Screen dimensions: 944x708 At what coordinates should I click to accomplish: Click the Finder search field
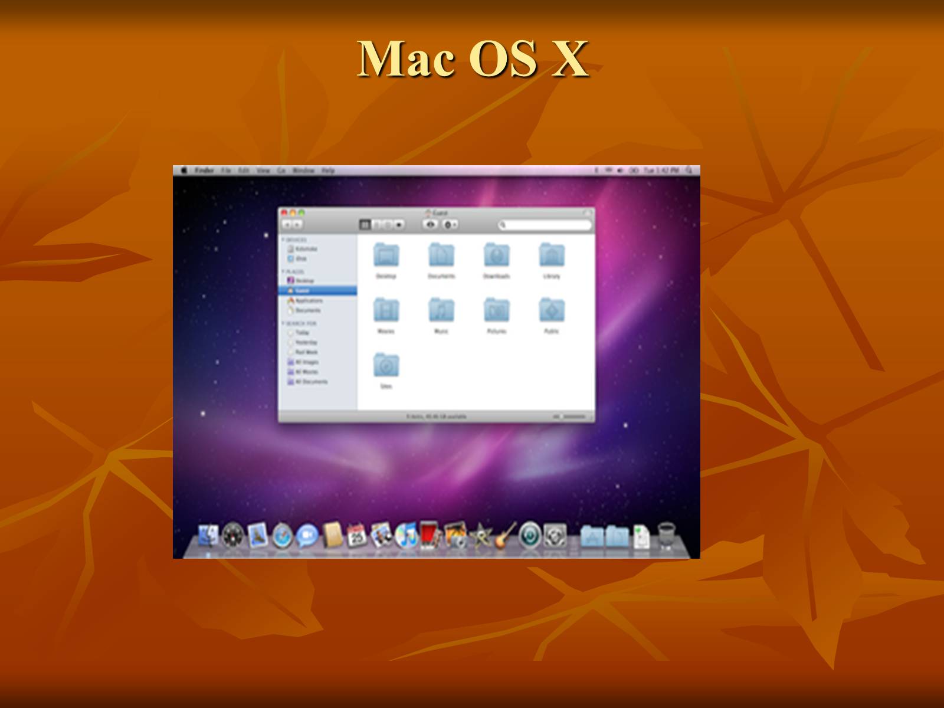[544, 225]
